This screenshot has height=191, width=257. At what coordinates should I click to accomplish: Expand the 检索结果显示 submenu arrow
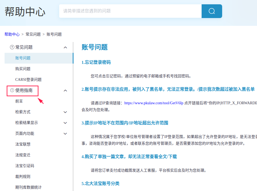[65, 123]
